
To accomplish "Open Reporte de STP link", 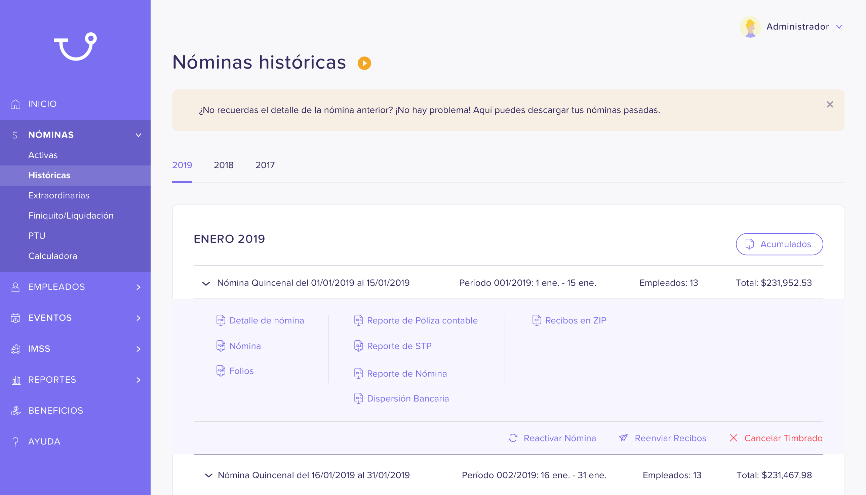I will [399, 346].
